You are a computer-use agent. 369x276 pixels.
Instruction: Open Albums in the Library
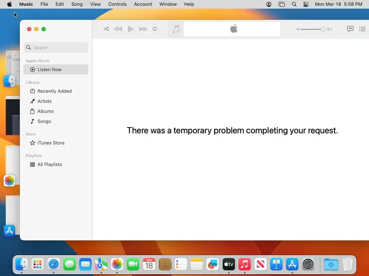click(56, 111)
